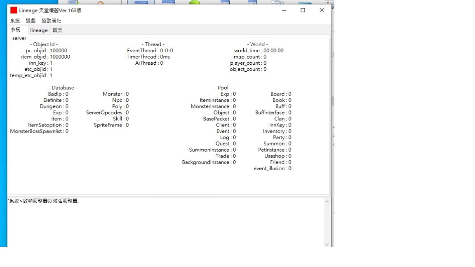475x267 pixels.
Task: Click the EventThread : 0-0-0 entry
Action: (x=150, y=51)
